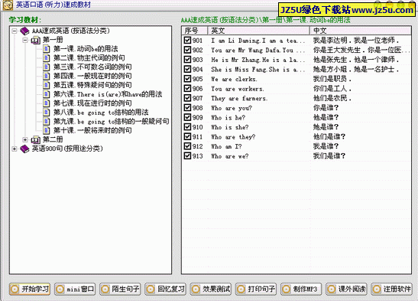Select the 英语900句(按用途分类) label
The image size is (418, 301).
[x=67, y=149]
